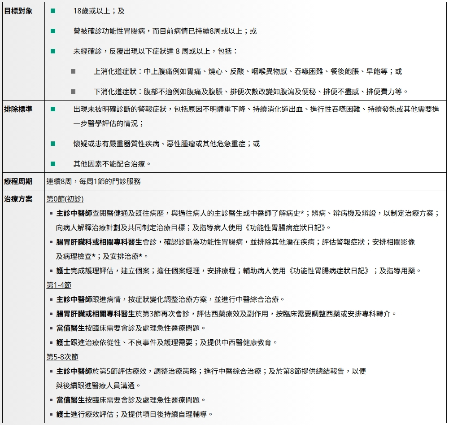Click the underlined heading "第0節(初診)"
Viewport: 449px width, 425px height.
[x=65, y=199]
